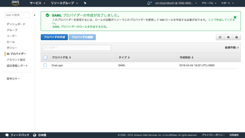Open the サービス menu
The height and width of the screenshot is (138, 245).
[38, 3]
